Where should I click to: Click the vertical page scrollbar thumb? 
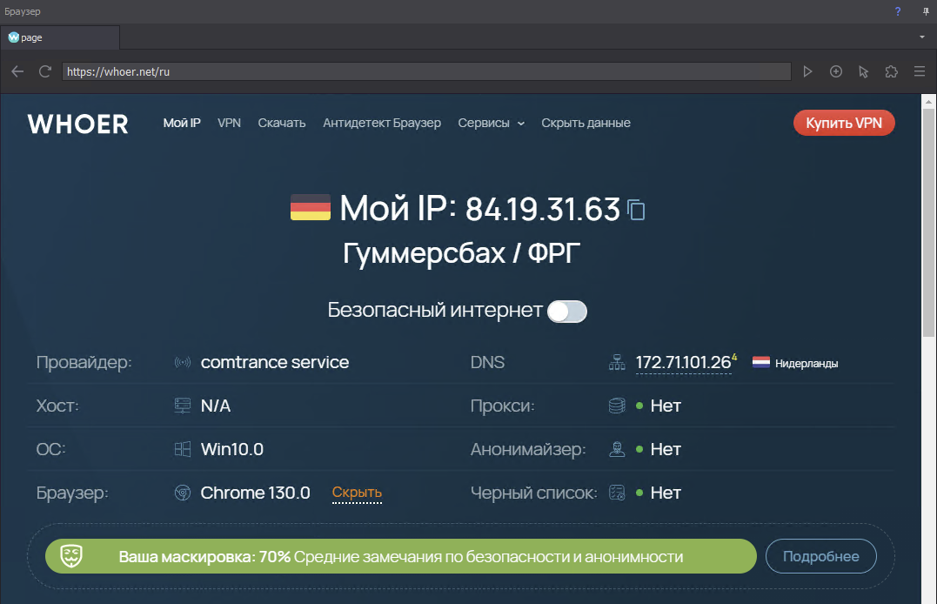928,225
